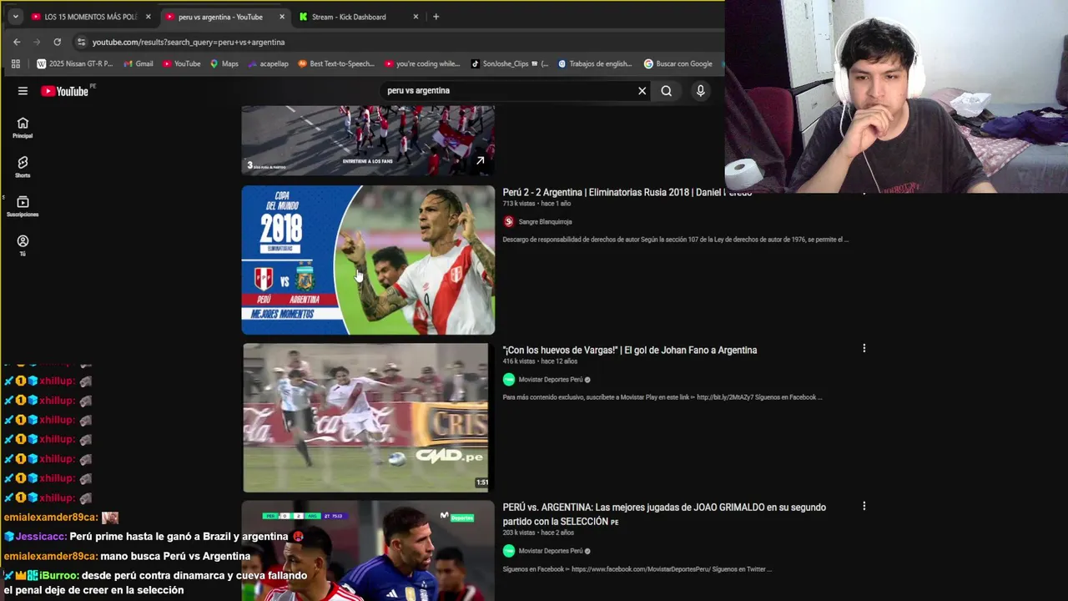Click chat username Jessicacc
1068x601 pixels.
[41, 537]
